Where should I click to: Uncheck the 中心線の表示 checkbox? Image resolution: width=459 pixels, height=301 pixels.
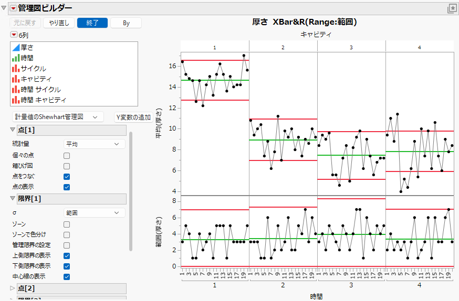tap(67, 277)
